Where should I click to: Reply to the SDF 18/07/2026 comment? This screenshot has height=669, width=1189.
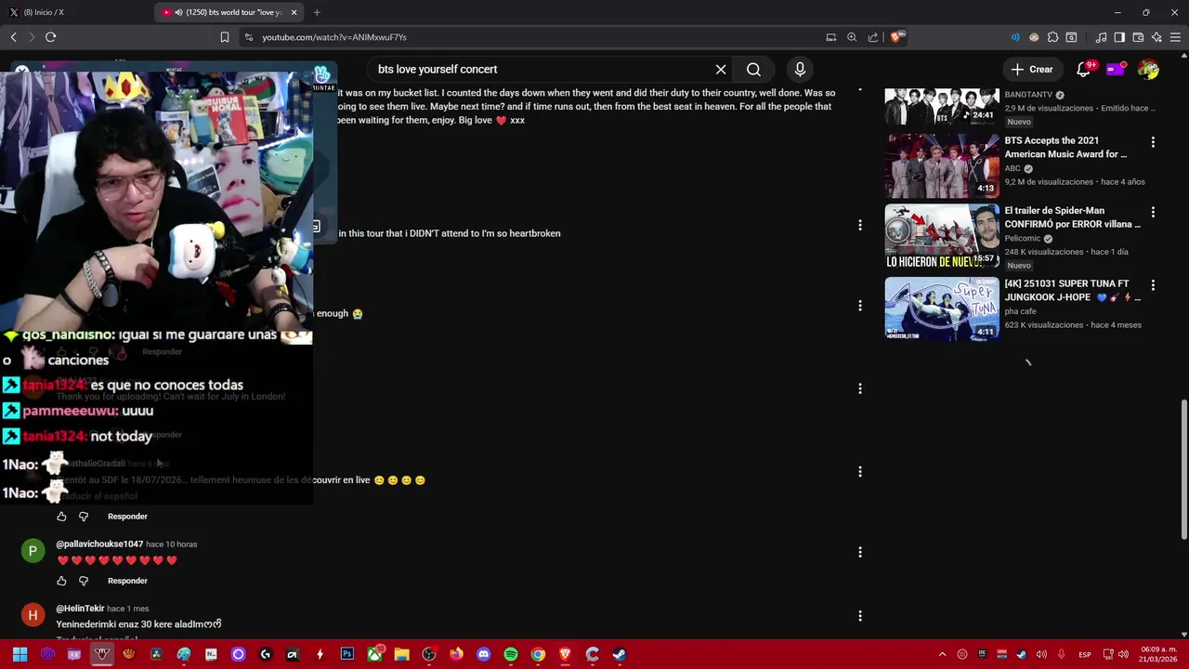click(127, 517)
